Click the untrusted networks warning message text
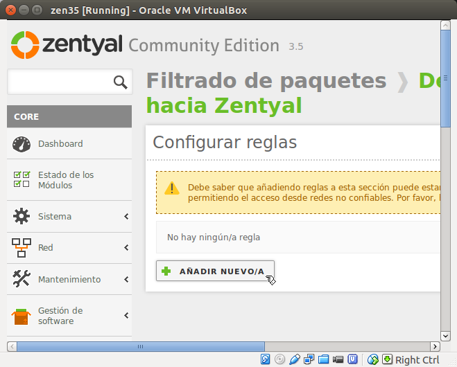The height and width of the screenshot is (367, 457). coord(314,193)
